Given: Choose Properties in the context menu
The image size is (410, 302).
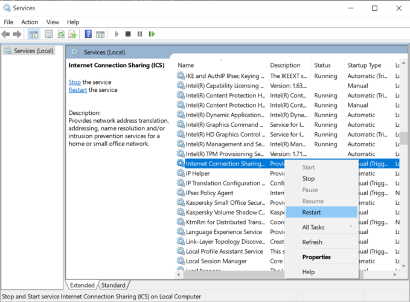Looking at the screenshot, I should [x=321, y=257].
